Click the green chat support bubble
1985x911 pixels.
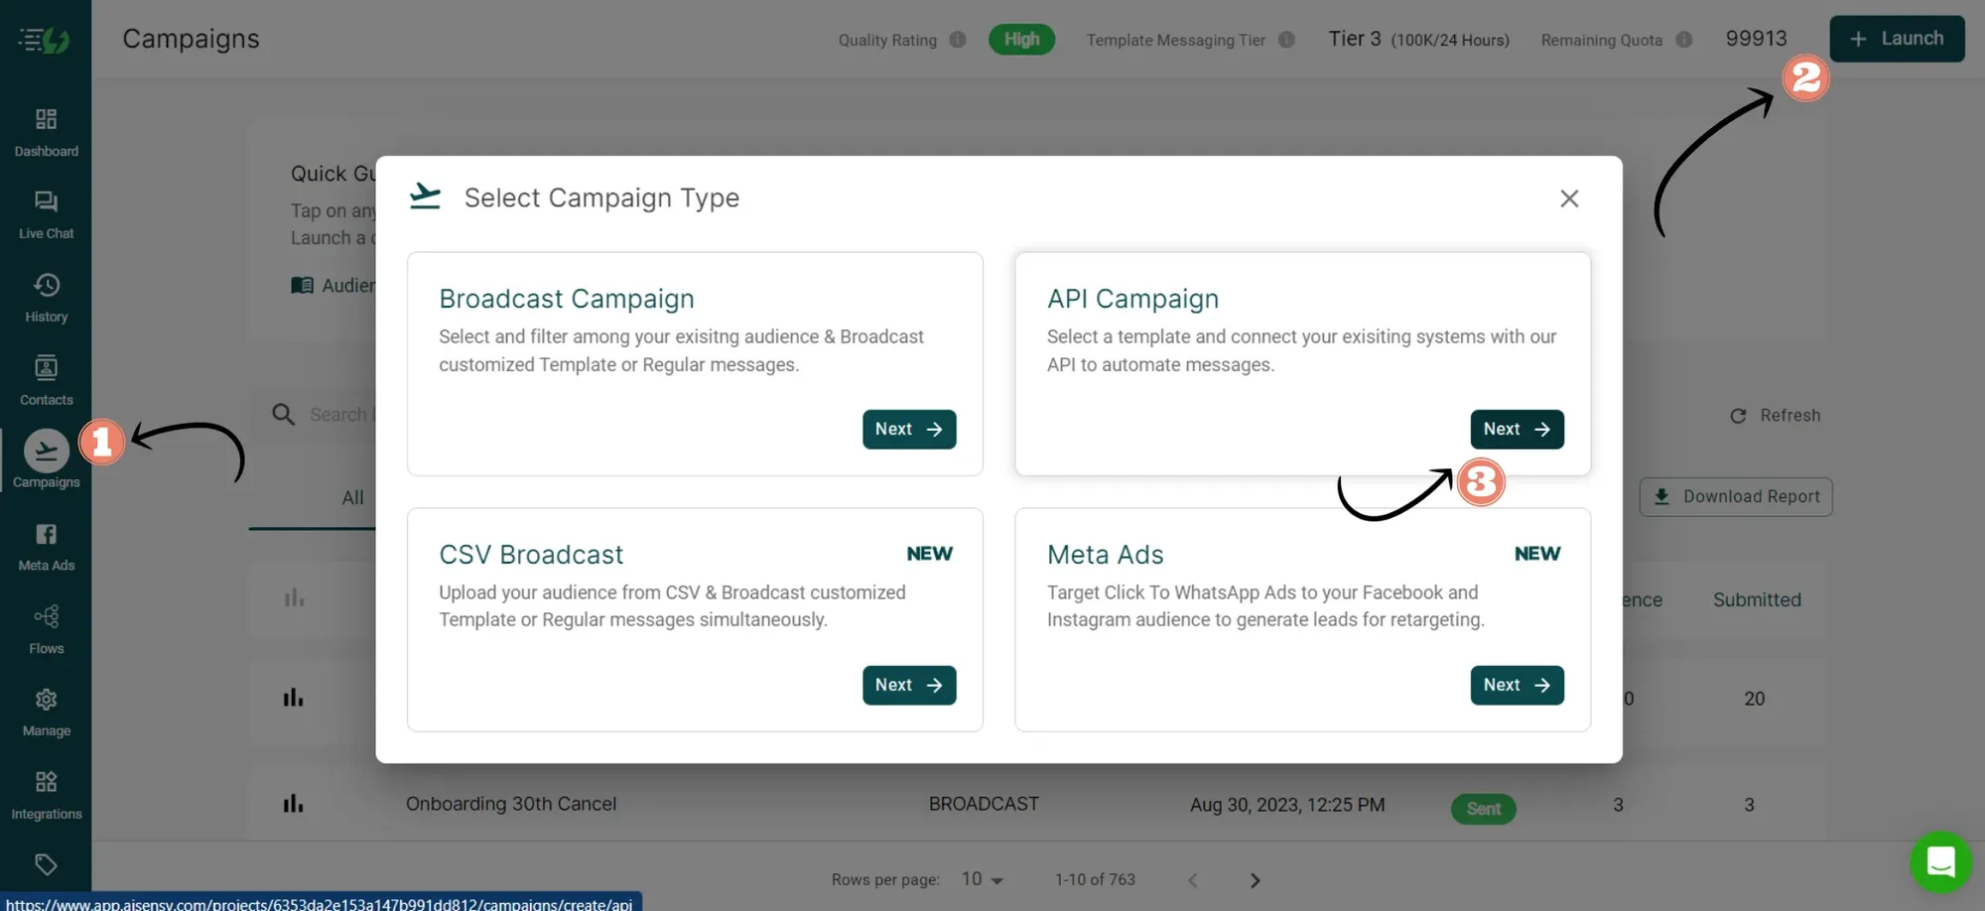click(1939, 861)
